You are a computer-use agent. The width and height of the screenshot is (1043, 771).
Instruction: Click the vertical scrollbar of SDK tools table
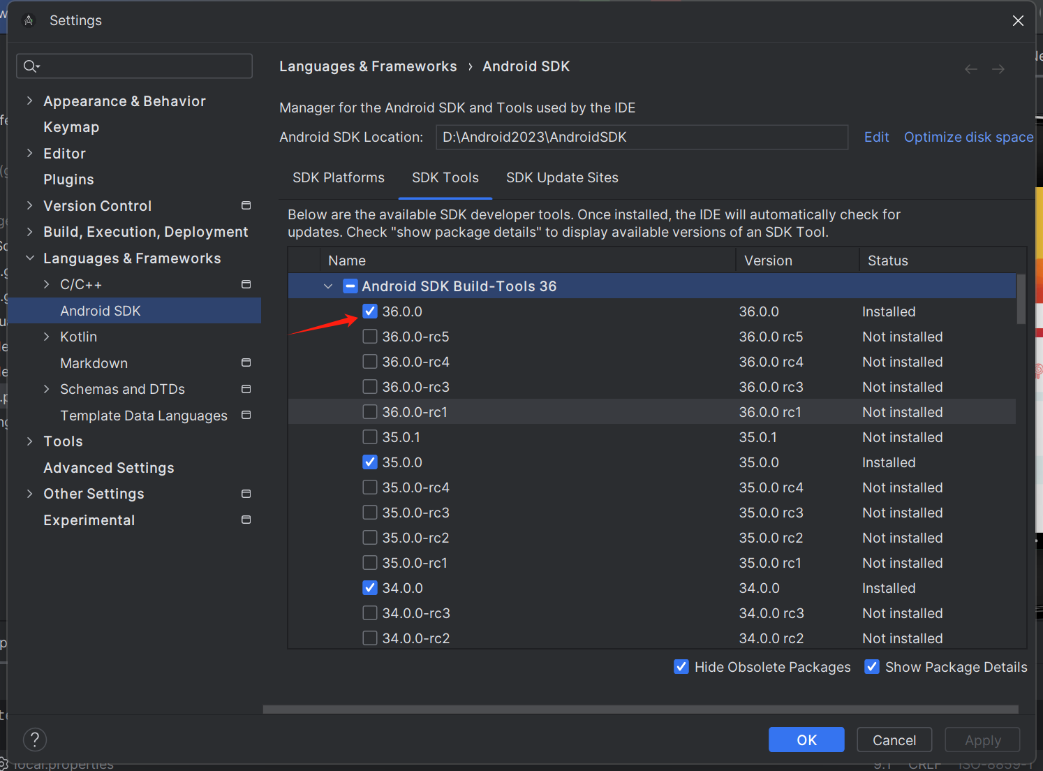[1021, 300]
